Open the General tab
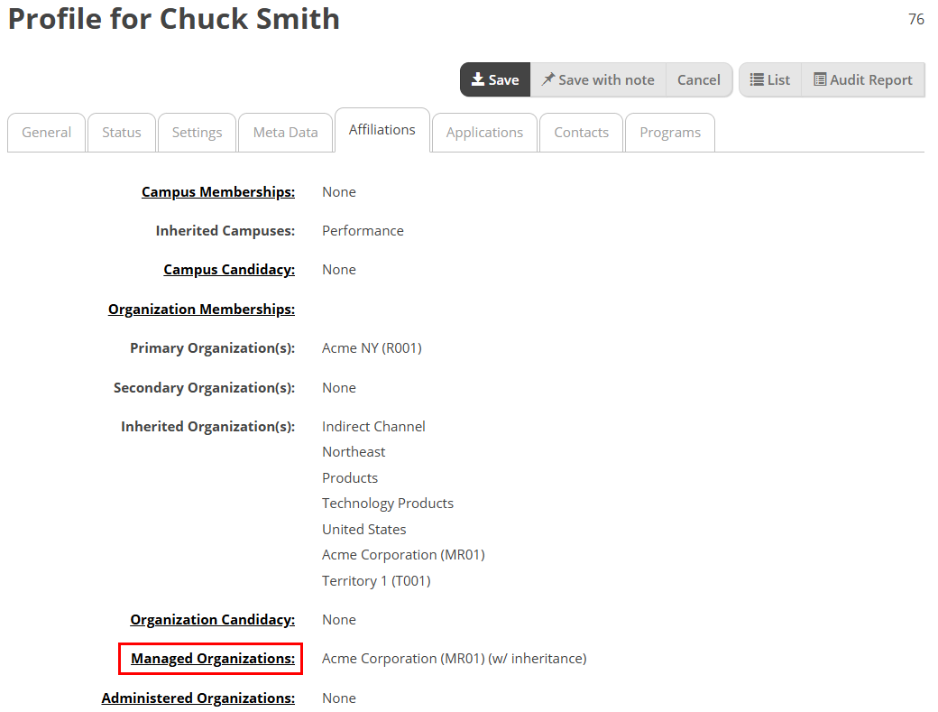This screenshot has width=938, height=712. (x=46, y=133)
